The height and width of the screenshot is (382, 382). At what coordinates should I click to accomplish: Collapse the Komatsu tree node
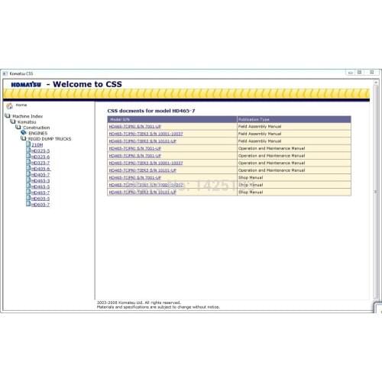pyautogui.click(x=27, y=122)
